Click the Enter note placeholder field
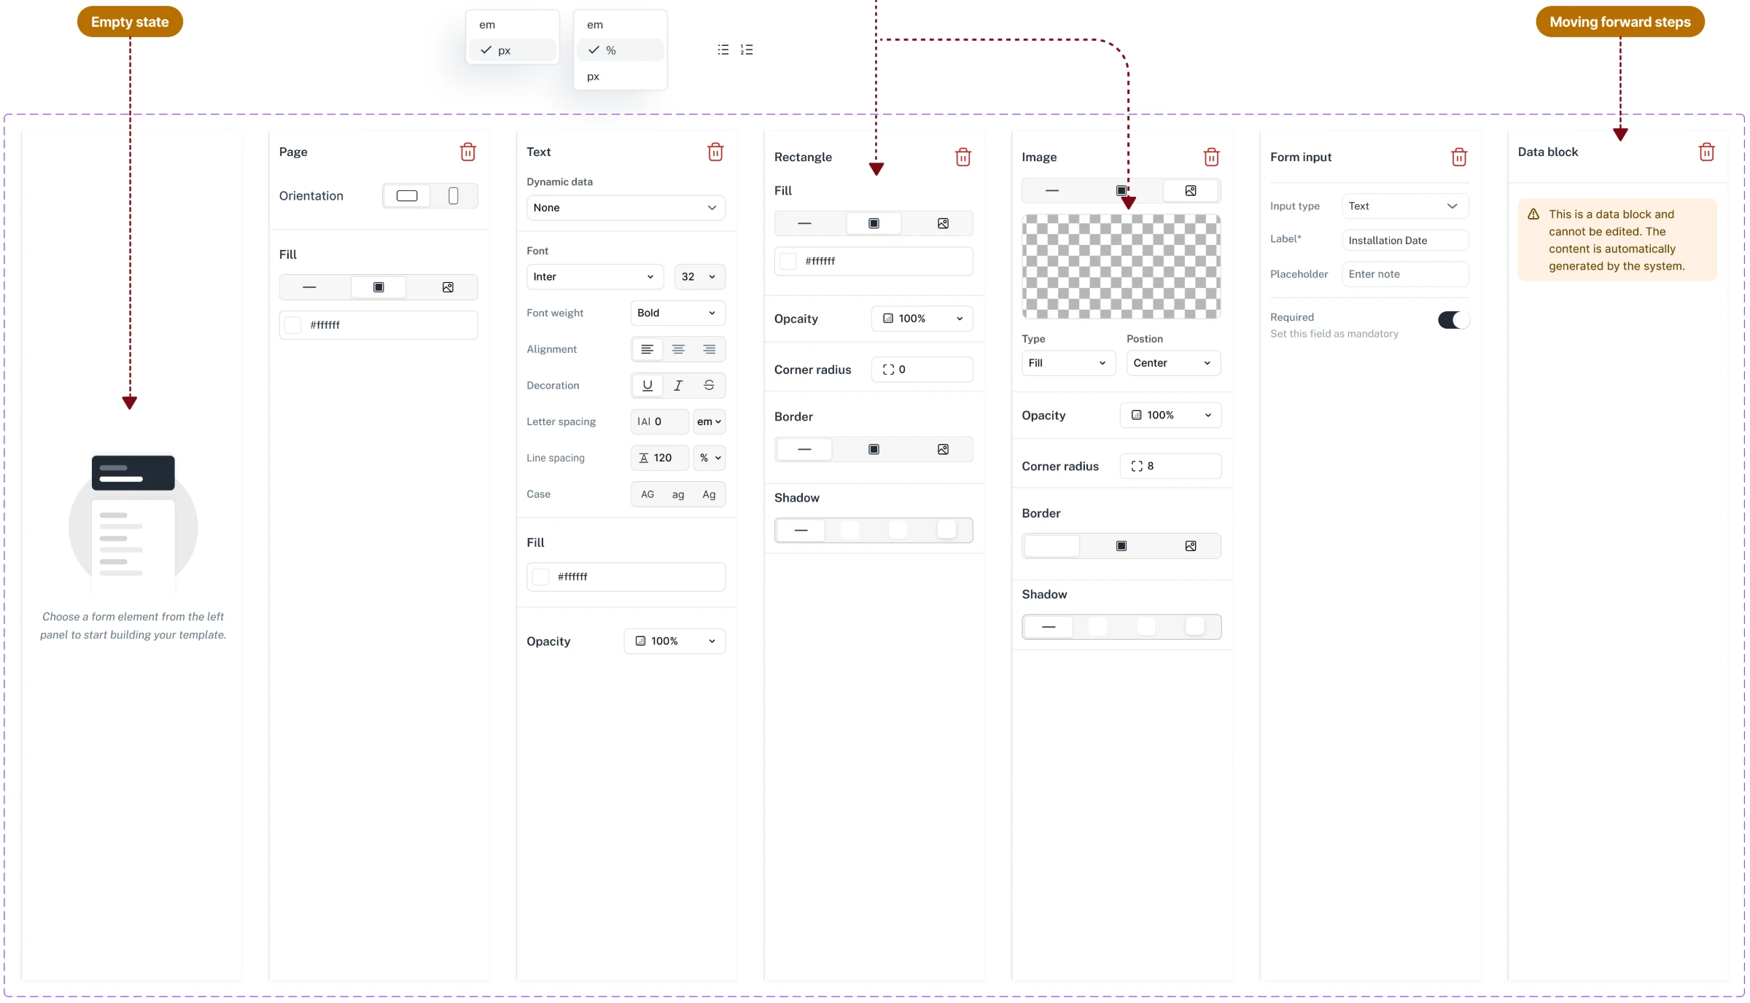The height and width of the screenshot is (1003, 1750). pos(1405,274)
